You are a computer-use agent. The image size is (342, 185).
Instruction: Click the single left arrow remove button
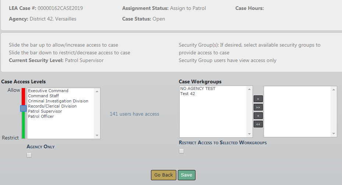258,116
